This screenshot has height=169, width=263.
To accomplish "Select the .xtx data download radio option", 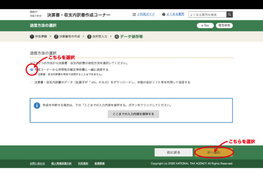I will pos(32,82).
